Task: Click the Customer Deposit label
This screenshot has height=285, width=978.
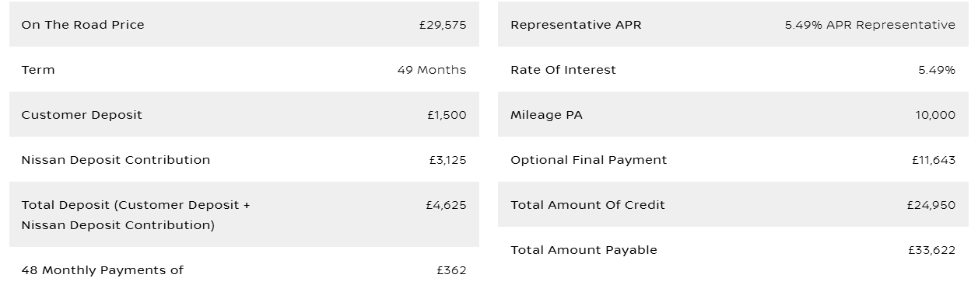Action: click(x=82, y=115)
